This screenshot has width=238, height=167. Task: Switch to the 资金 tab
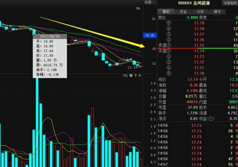pos(183,12)
